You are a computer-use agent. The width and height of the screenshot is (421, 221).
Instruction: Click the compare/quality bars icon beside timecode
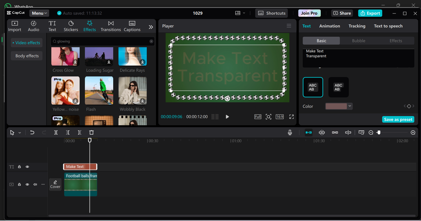pos(215,117)
